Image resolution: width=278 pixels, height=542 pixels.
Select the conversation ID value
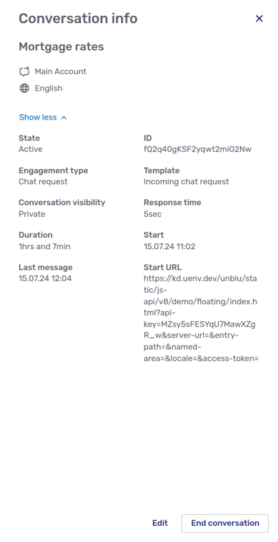click(197, 150)
